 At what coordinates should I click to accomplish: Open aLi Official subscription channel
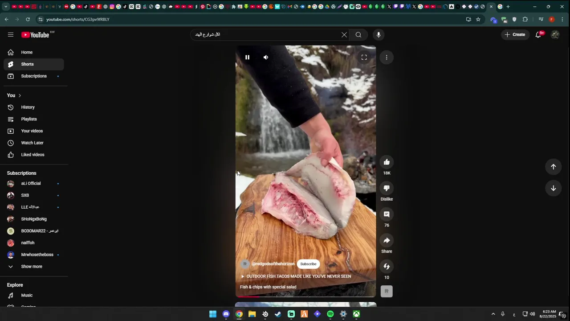pyautogui.click(x=34, y=183)
